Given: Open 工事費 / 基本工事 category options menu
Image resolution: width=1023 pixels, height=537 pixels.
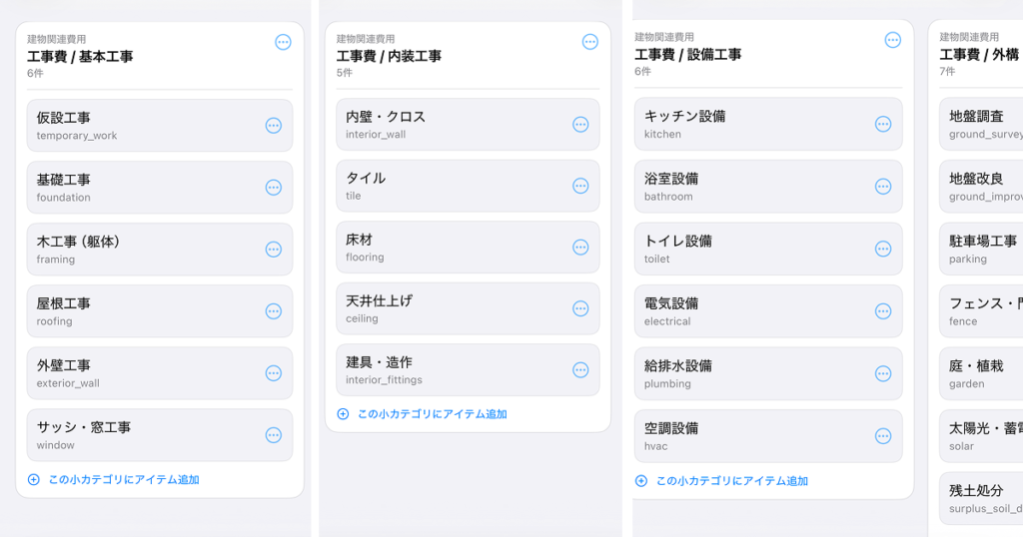Looking at the screenshot, I should click(x=283, y=42).
